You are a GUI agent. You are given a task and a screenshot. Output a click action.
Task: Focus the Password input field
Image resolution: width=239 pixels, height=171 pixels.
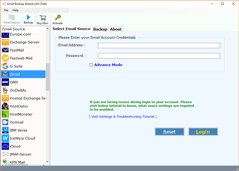click(159, 56)
